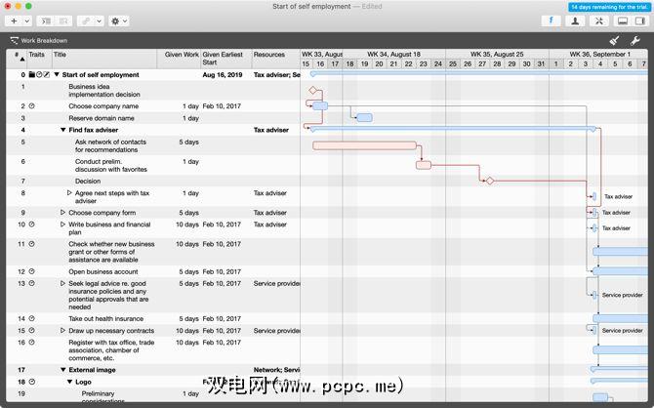Screen dimensions: 654x408
Task: Click clock icon on row 16
Action: point(31,342)
